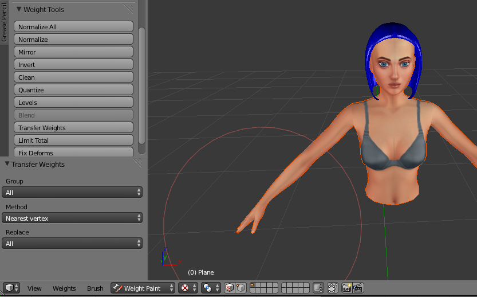Click the Fix Deforms button
Viewport: 477px width, 297px height.
tap(73, 152)
